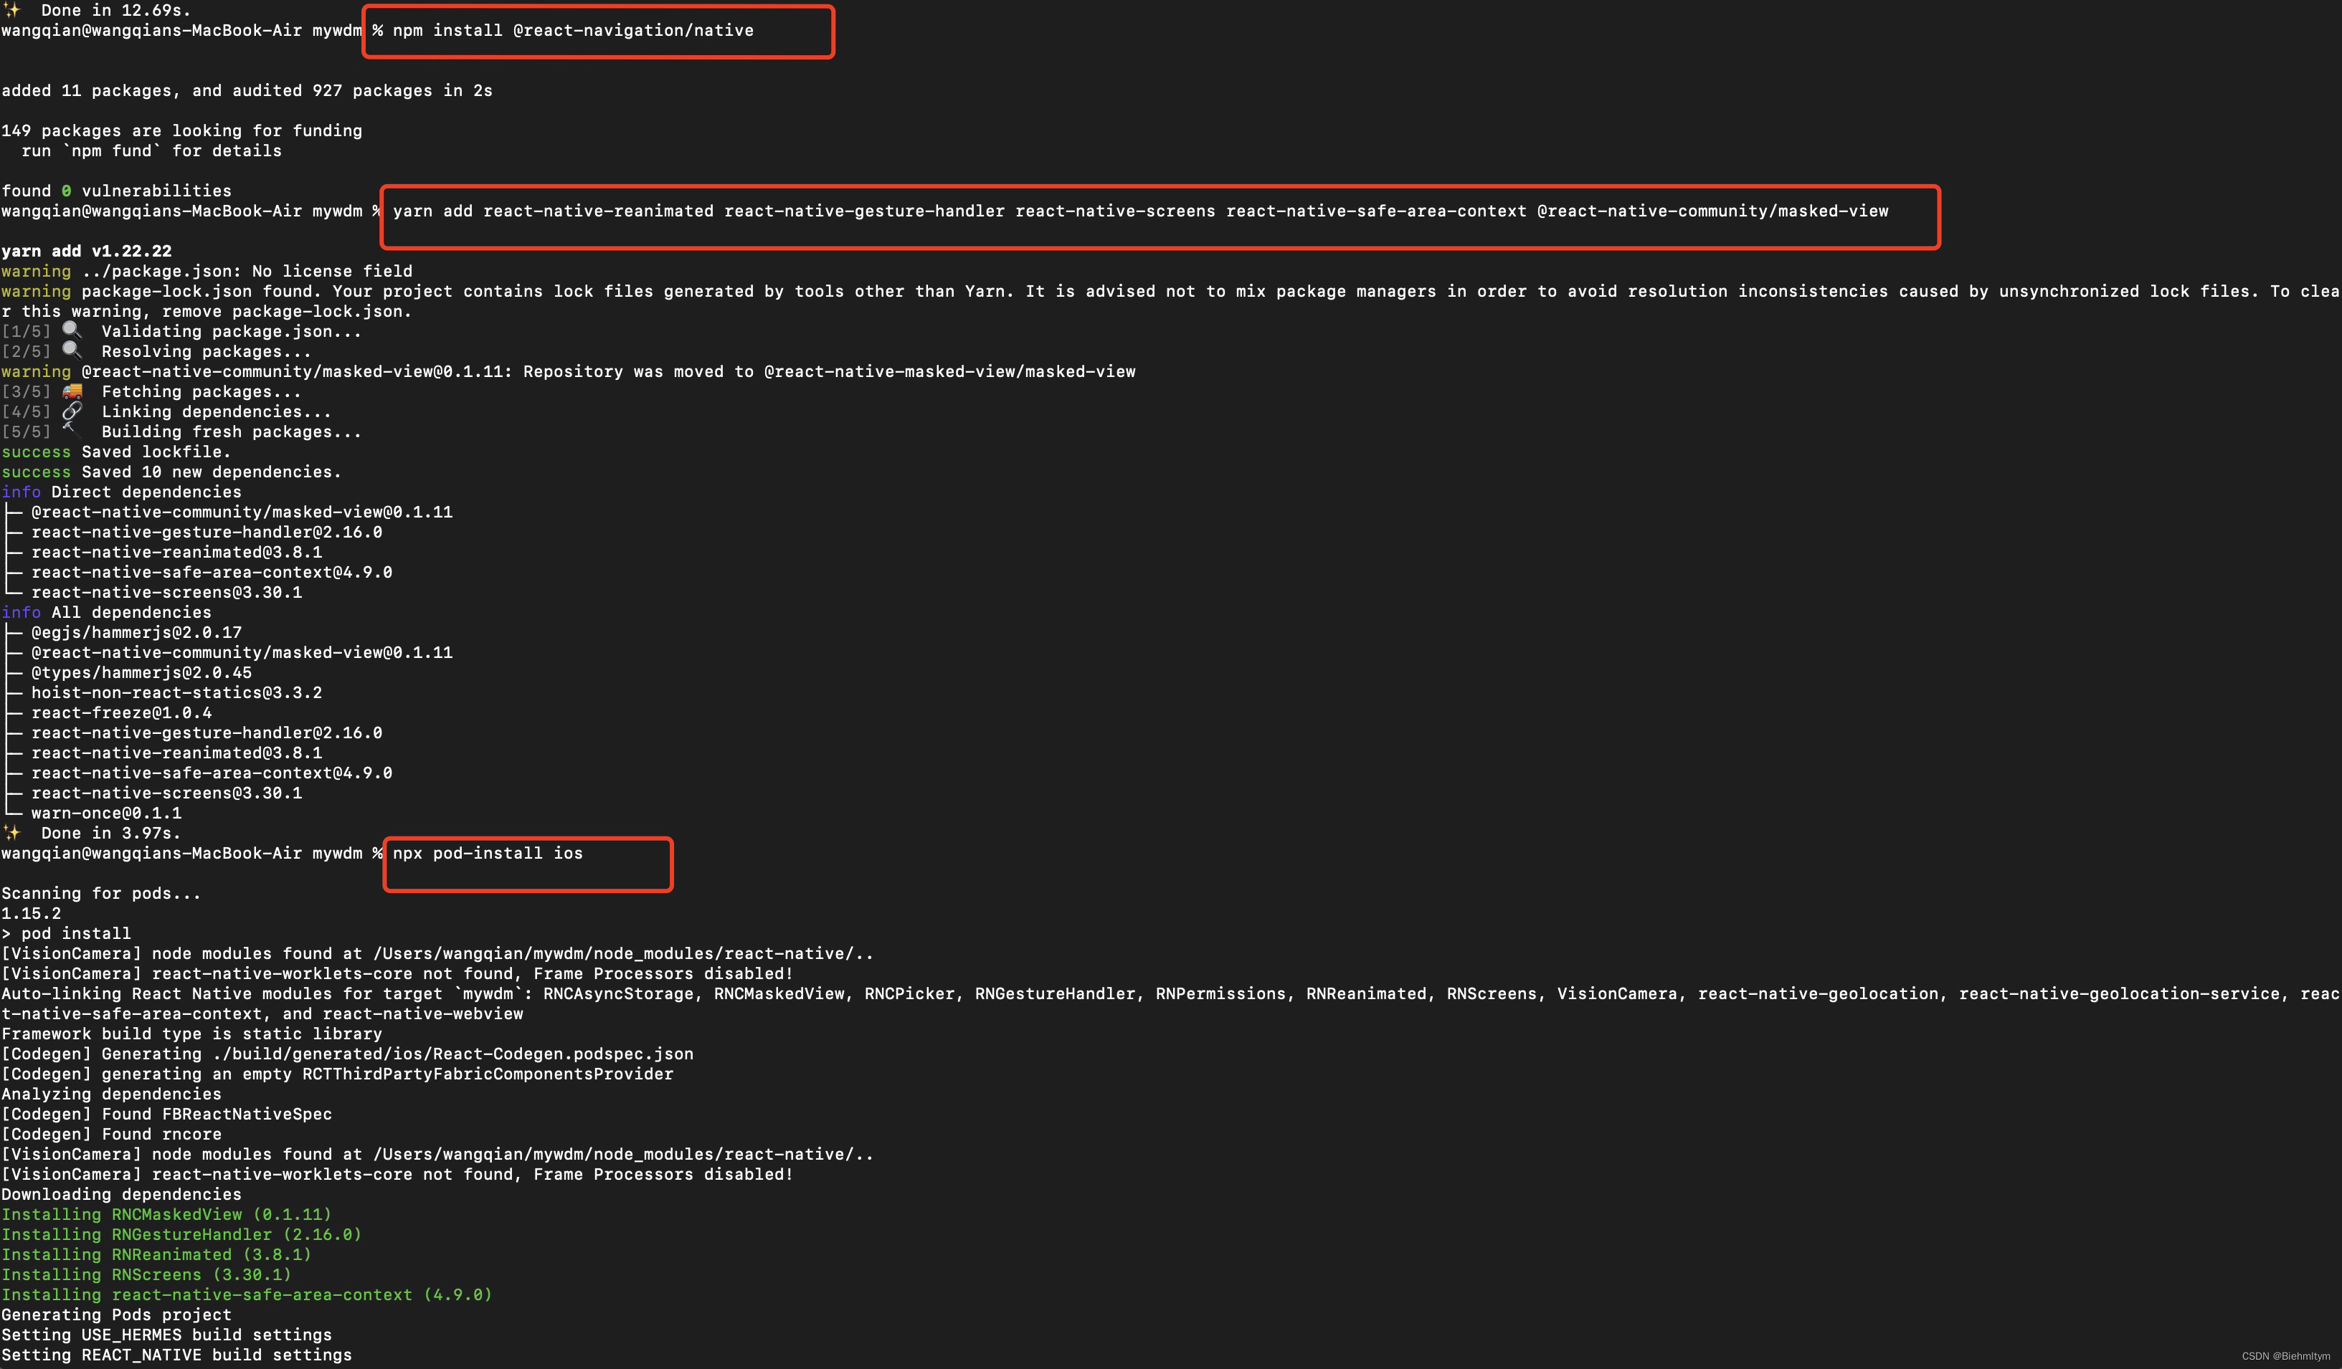Click '[Codegen] generating an empty RCTThirdPartyFabricComponentsProvider'
Image resolution: width=2342 pixels, height=1369 pixels.
tap(337, 1074)
